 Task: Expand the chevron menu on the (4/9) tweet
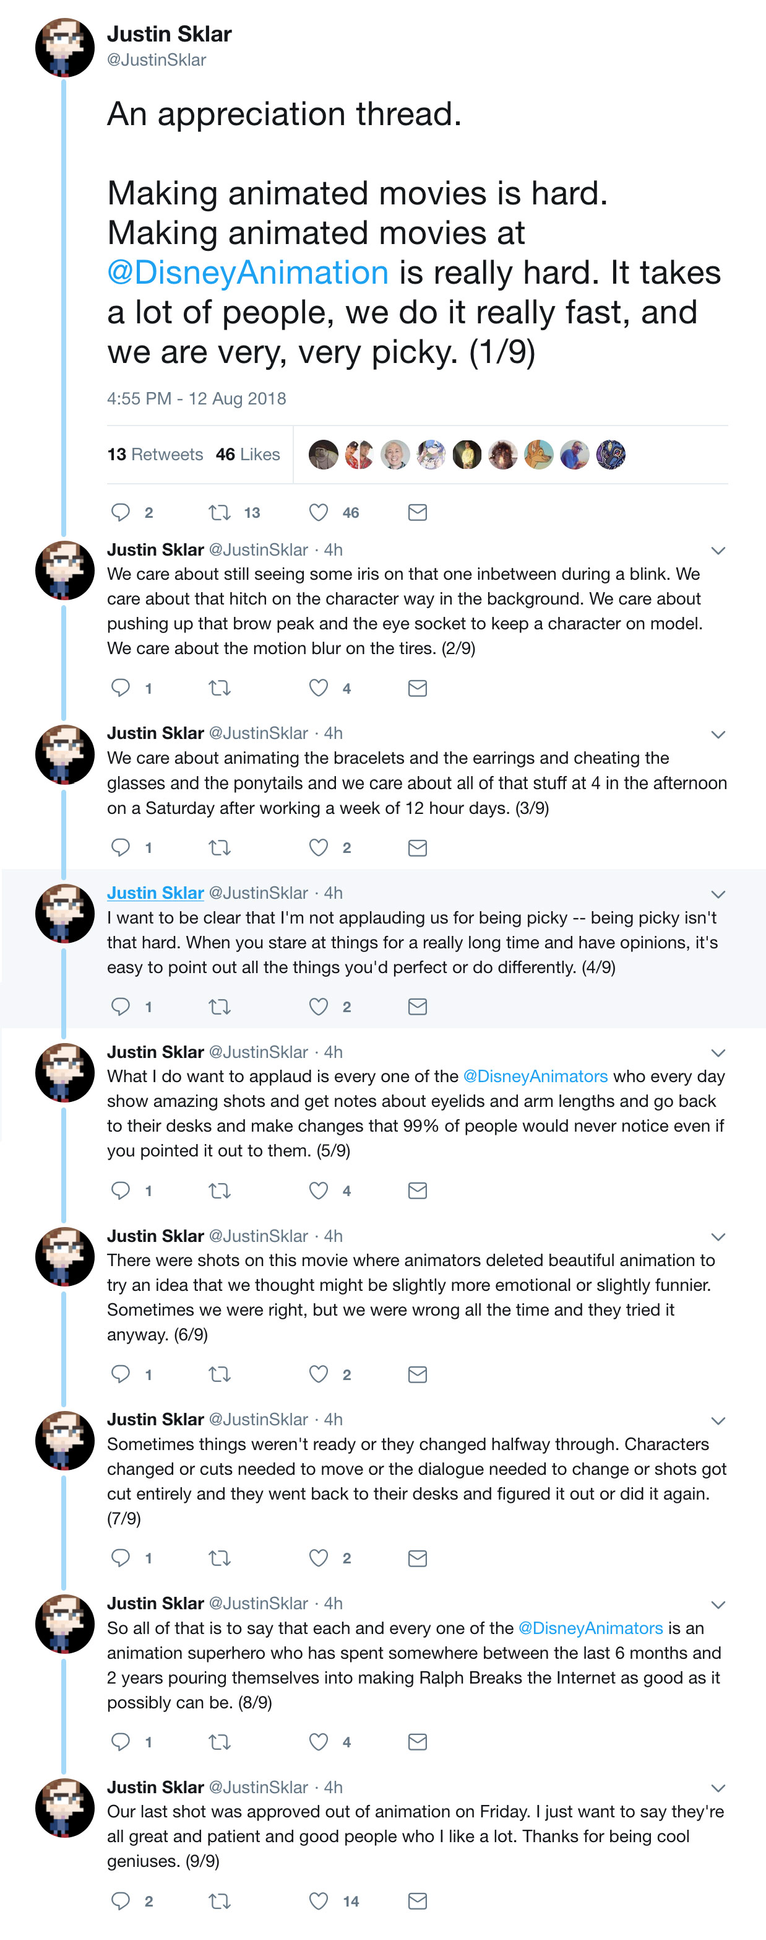718,894
